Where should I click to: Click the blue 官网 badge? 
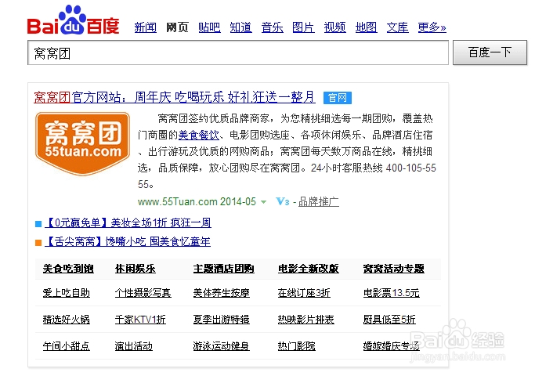pyautogui.click(x=337, y=98)
